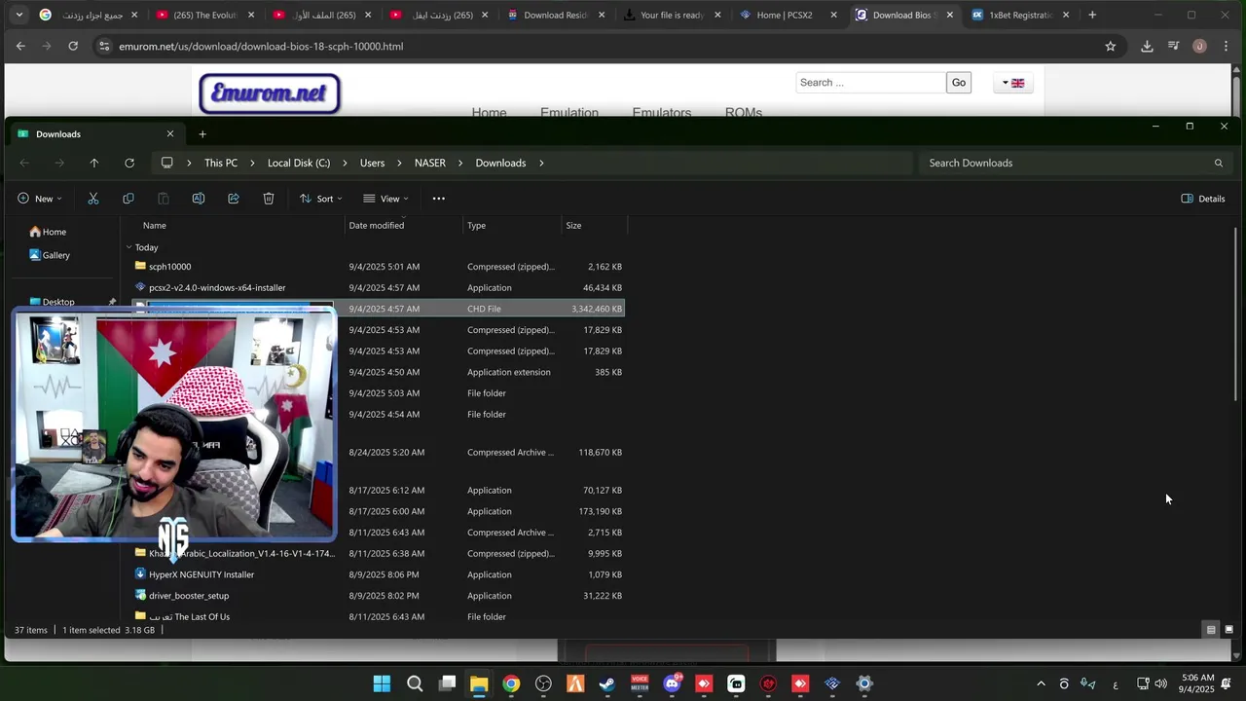Click Explorer vertical scrollbar
Viewport: 1246px width, 701px height.
tap(1236, 314)
